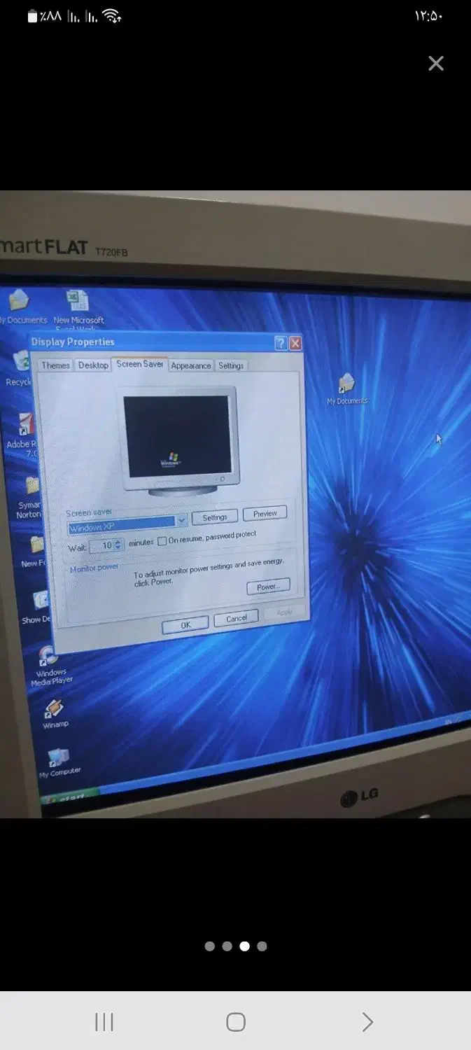This screenshot has height=1050, width=471.
Task: Close the Display Properties dialog
Action: [x=295, y=343]
